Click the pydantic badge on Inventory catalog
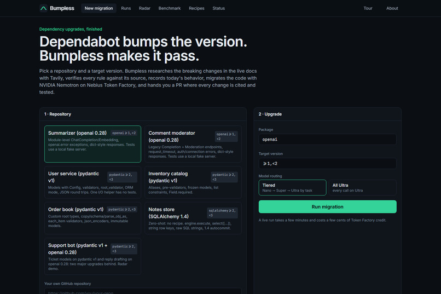Image resolution: width=441 pixels, height=294 pixels. [224, 177]
